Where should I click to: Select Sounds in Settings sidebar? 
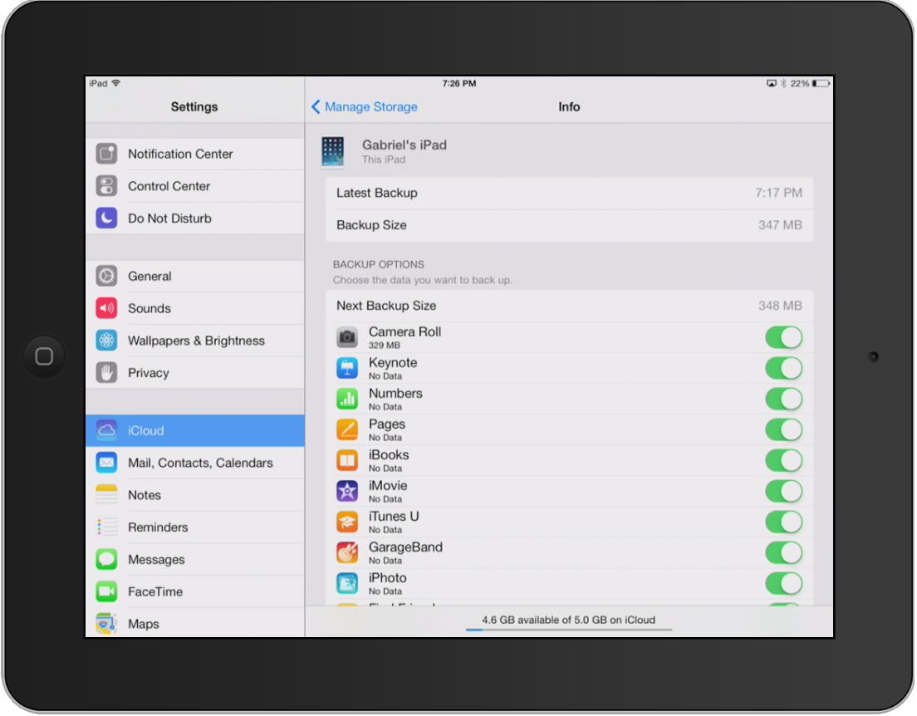pos(194,308)
